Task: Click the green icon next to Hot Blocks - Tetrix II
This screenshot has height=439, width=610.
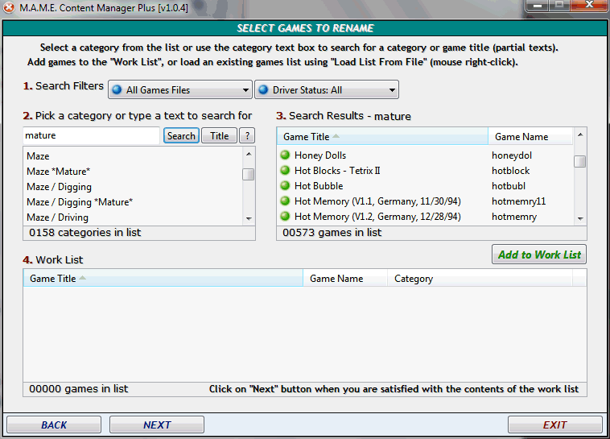Action: (x=285, y=170)
